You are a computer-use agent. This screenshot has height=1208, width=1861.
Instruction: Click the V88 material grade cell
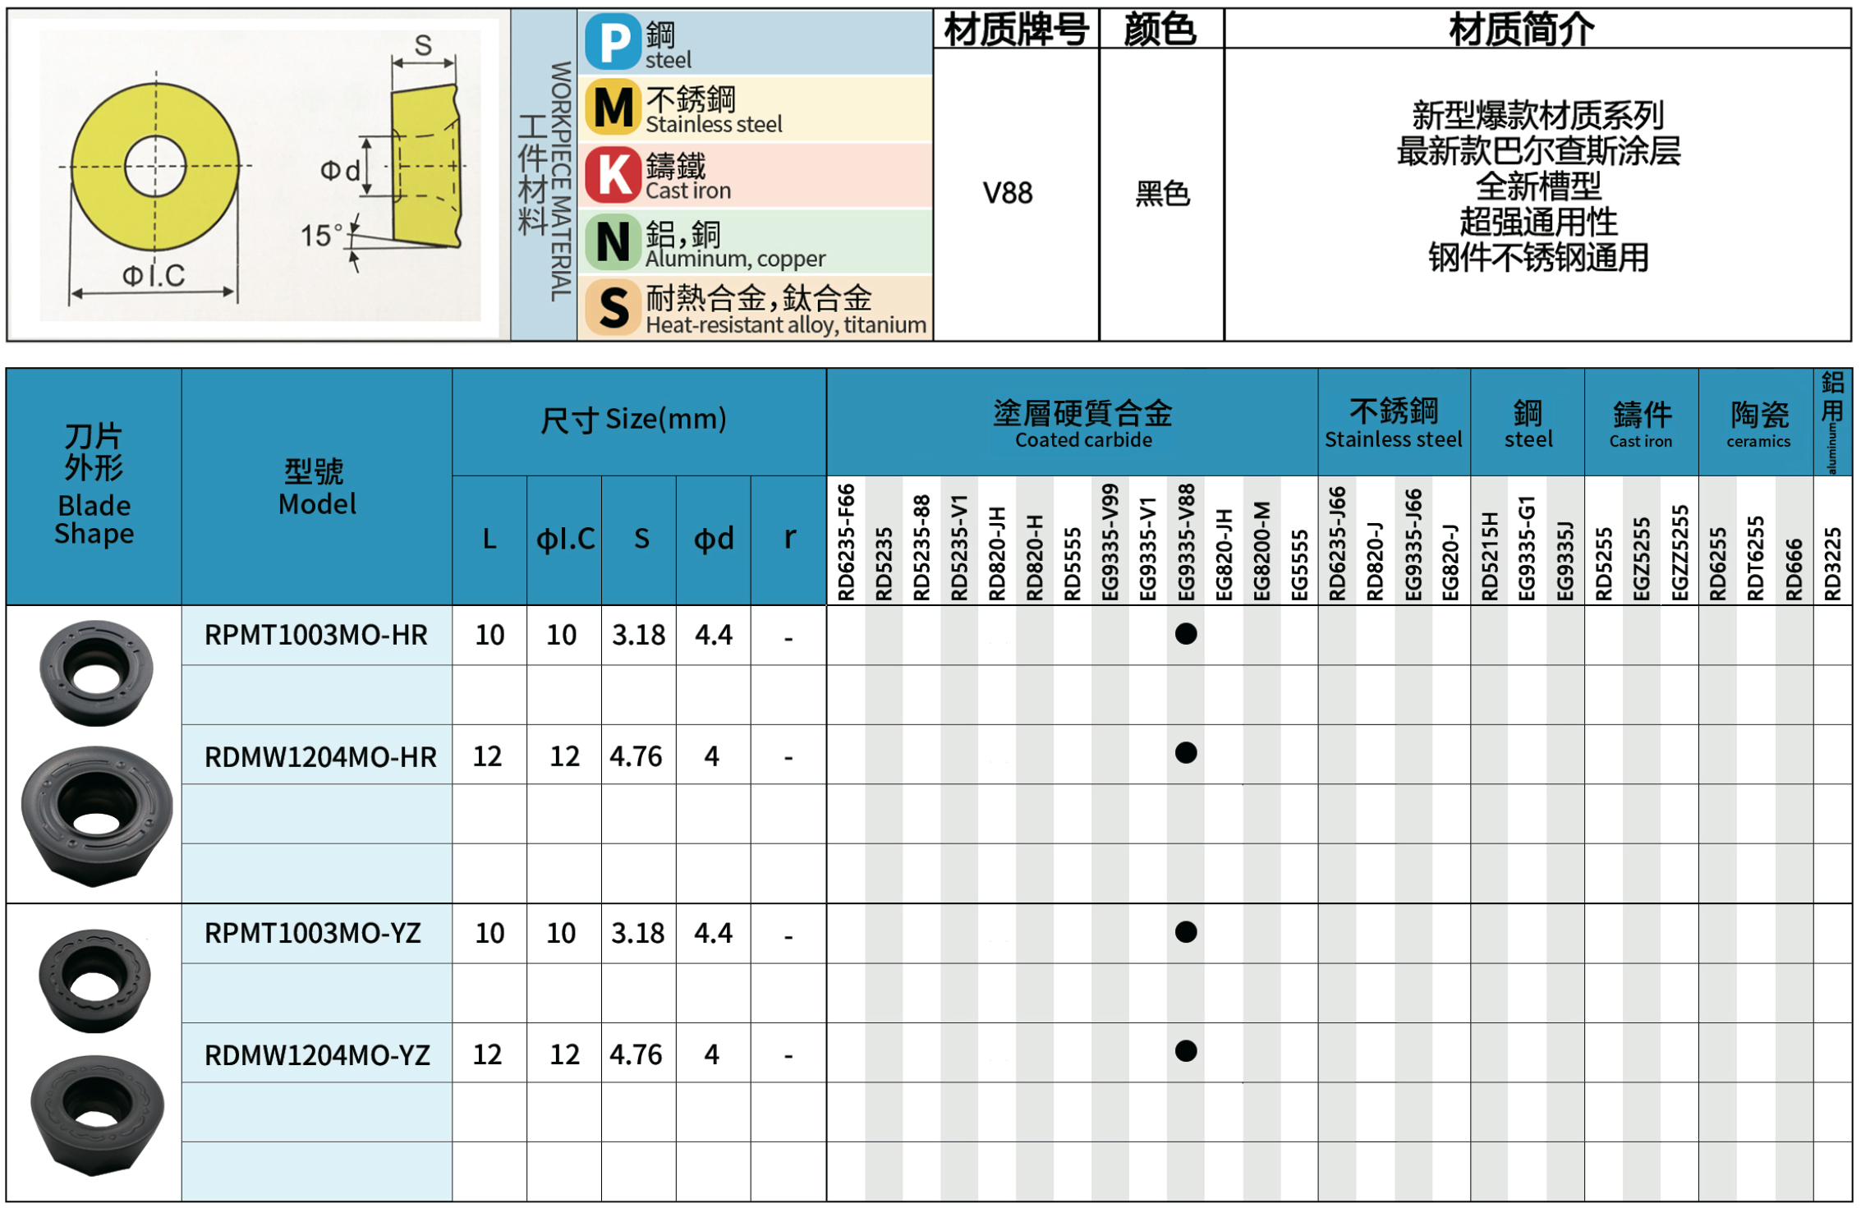[x=1008, y=194]
